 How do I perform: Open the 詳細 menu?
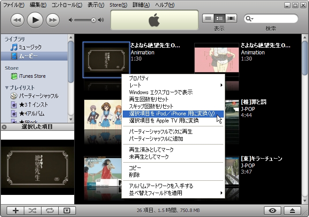(141, 5)
